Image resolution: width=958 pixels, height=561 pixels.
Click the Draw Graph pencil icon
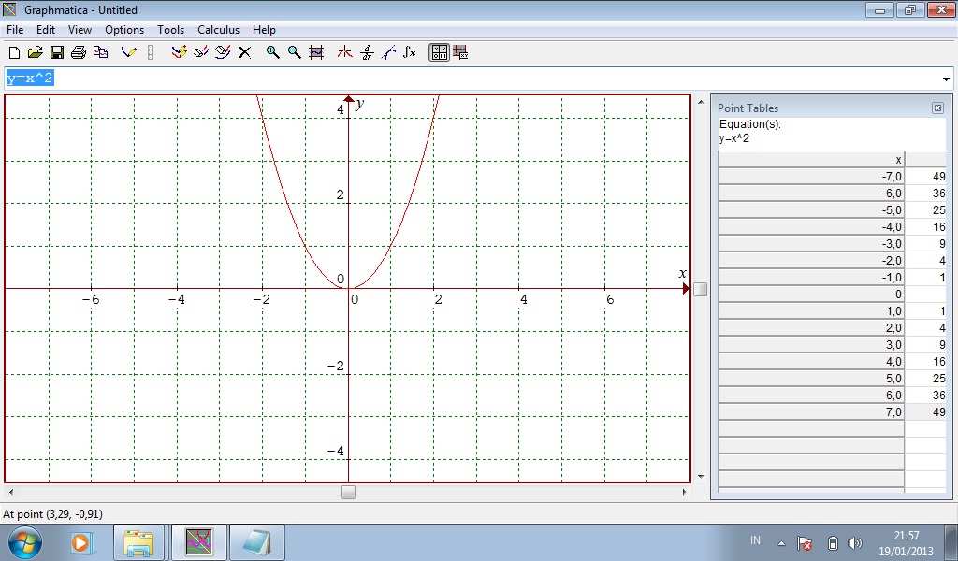tap(128, 52)
